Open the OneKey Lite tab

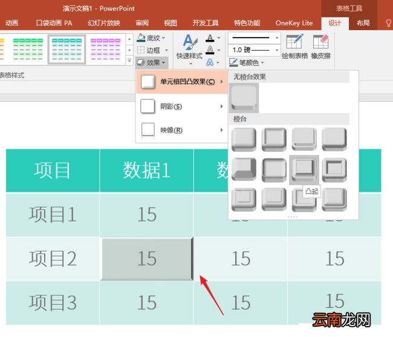[294, 23]
